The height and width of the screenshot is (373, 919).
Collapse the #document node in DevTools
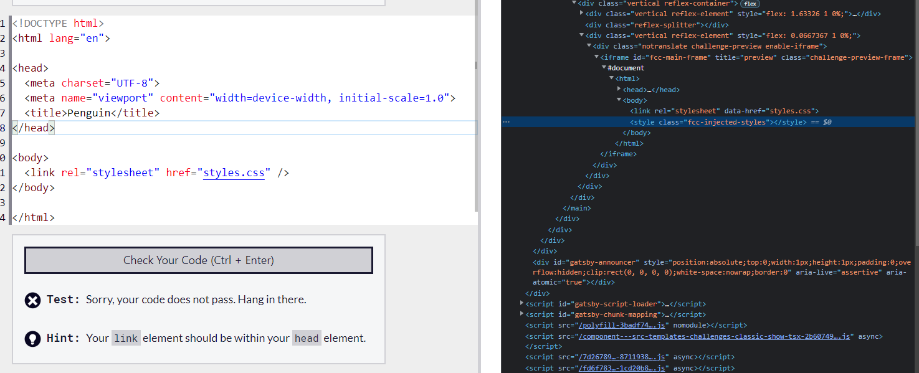pyautogui.click(x=604, y=67)
